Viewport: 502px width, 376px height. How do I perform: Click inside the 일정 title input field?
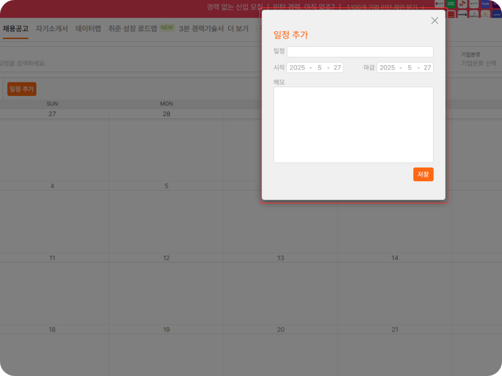(x=360, y=51)
